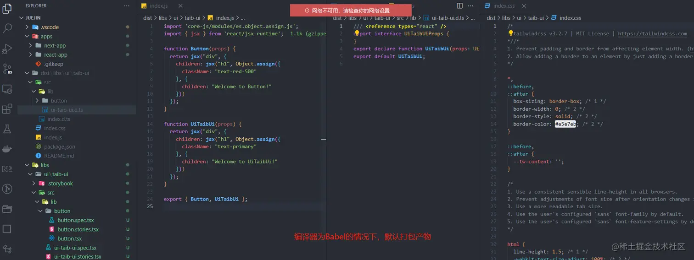Open the Search view in activity bar
The width and height of the screenshot is (694, 260).
point(7,28)
